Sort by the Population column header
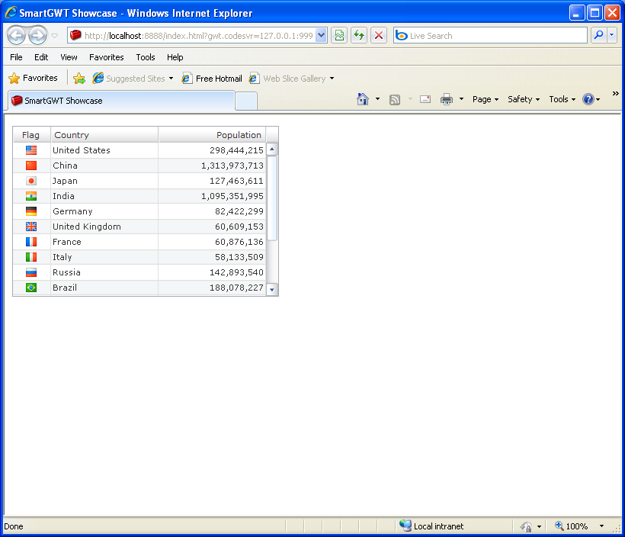 (x=212, y=135)
